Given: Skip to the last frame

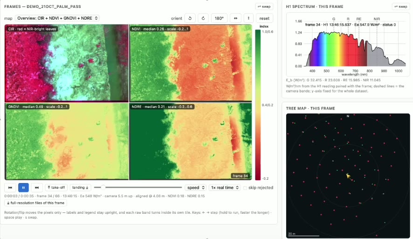Looking at the screenshot, I should (x=37, y=188).
